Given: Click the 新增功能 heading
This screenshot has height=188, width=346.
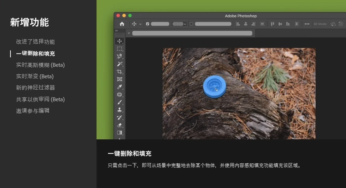Looking at the screenshot, I should [x=30, y=22].
